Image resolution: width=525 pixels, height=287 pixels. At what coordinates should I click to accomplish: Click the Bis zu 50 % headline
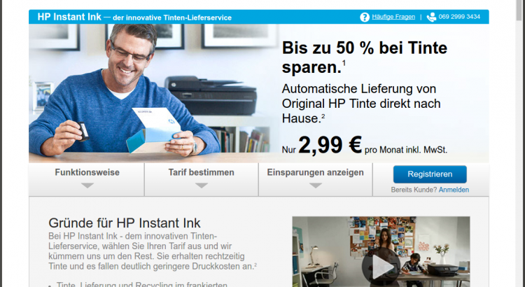point(364,57)
